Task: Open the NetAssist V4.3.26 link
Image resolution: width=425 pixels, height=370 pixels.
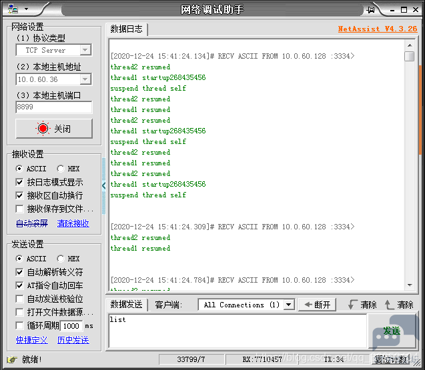Action: pyautogui.click(x=378, y=29)
